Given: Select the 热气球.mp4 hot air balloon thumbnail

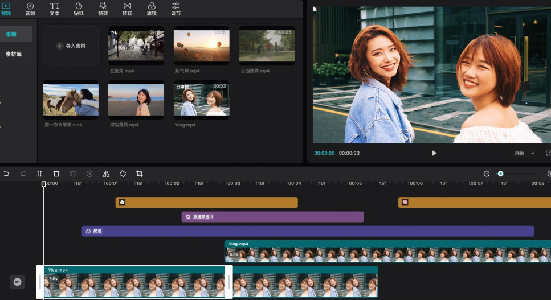Looking at the screenshot, I should (201, 46).
